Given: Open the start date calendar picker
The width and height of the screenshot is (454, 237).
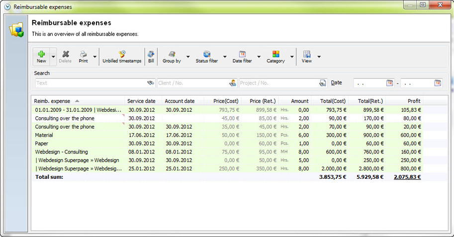Looking at the screenshot, I should 390,83.
